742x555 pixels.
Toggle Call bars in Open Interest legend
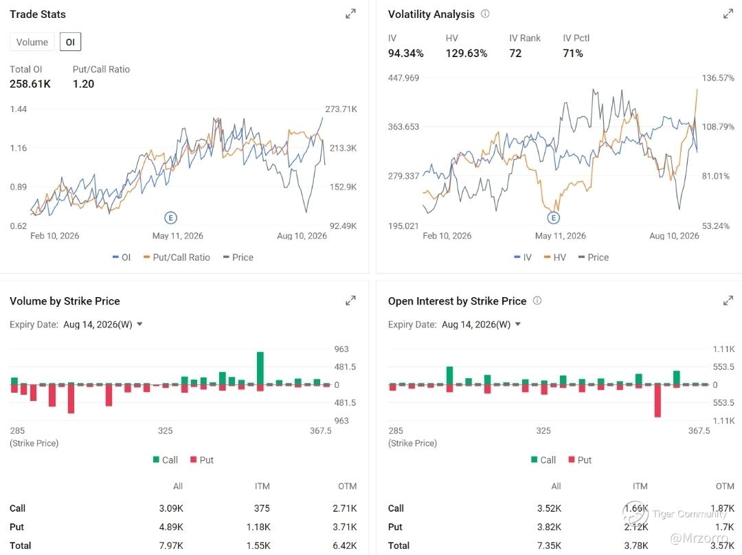[x=543, y=460]
